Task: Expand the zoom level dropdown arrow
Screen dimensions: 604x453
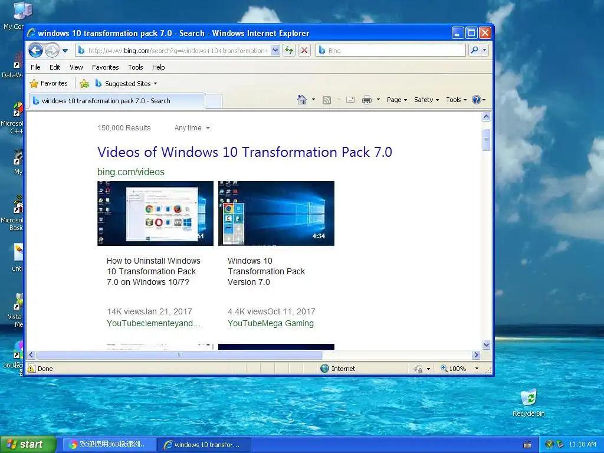Action: tap(477, 369)
